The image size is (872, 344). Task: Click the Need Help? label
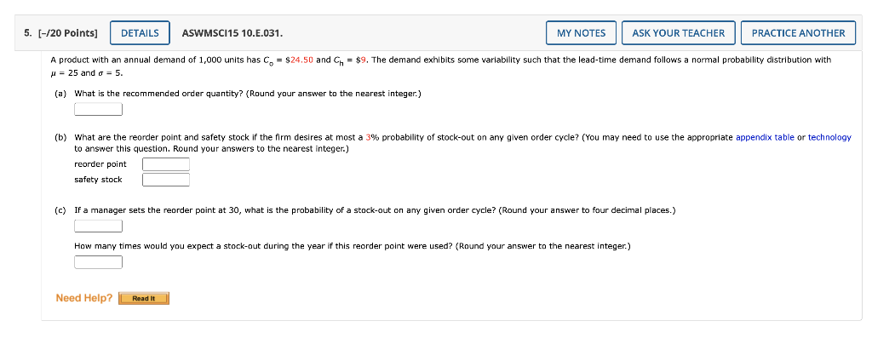click(83, 298)
